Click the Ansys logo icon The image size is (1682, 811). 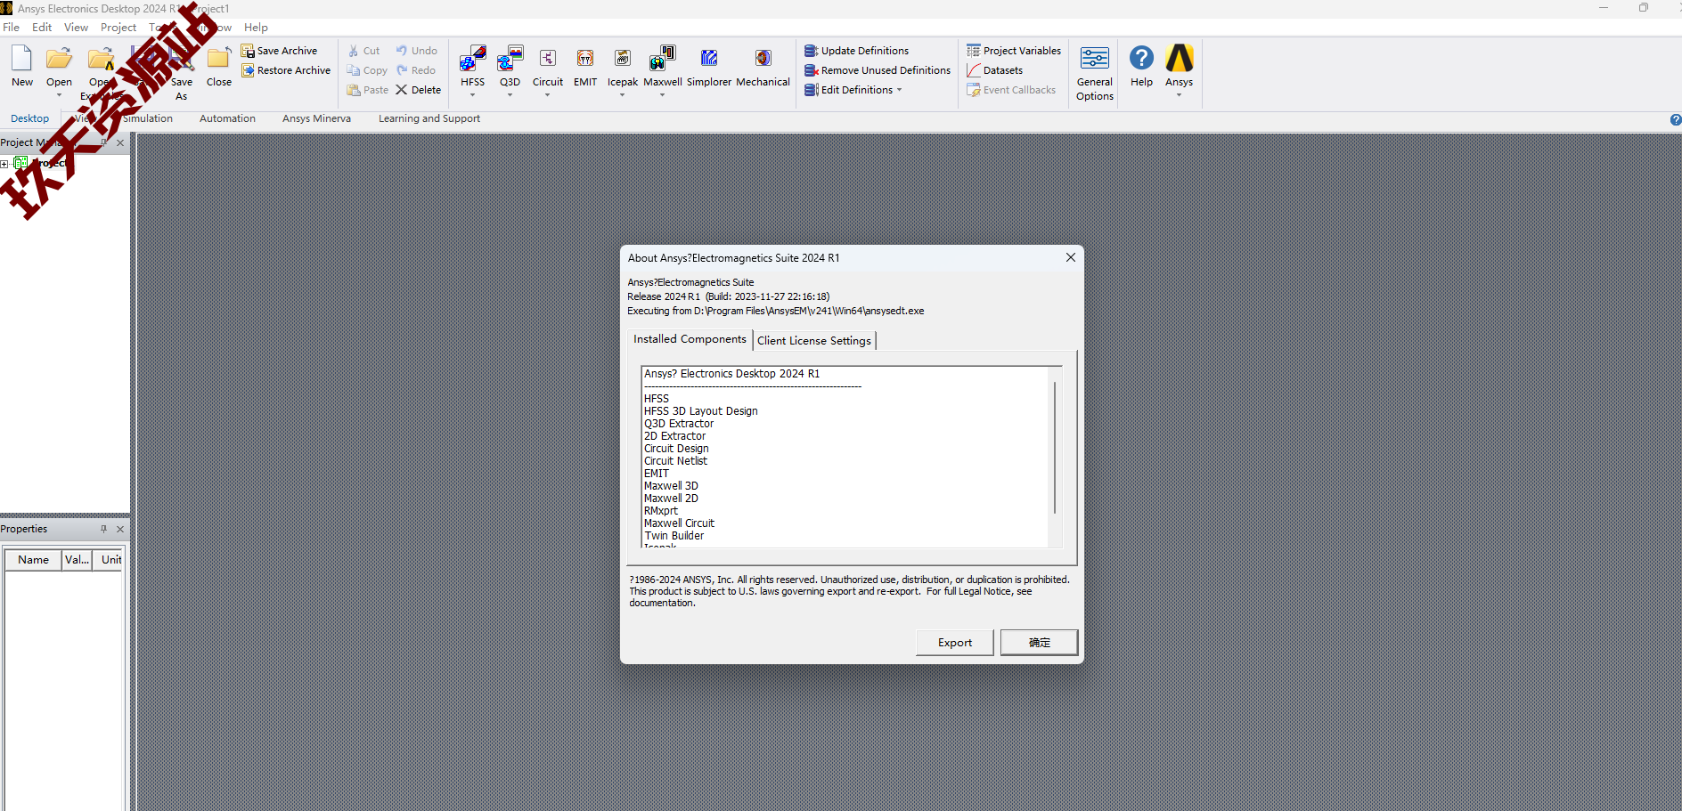click(x=1179, y=59)
